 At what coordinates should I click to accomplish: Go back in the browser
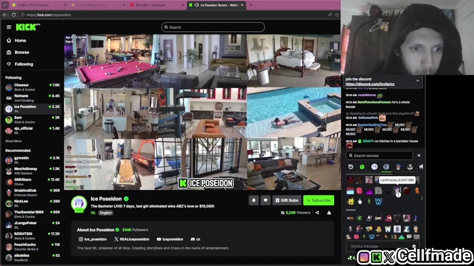pos(5,15)
